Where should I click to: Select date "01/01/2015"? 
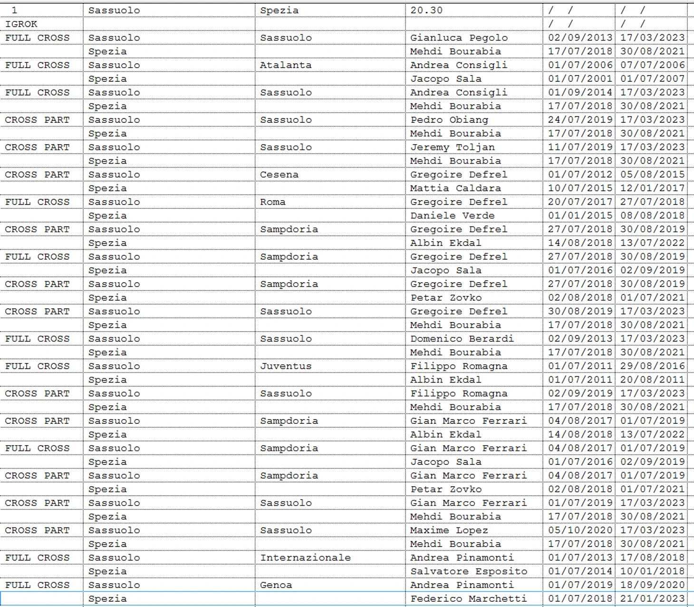[x=580, y=215]
